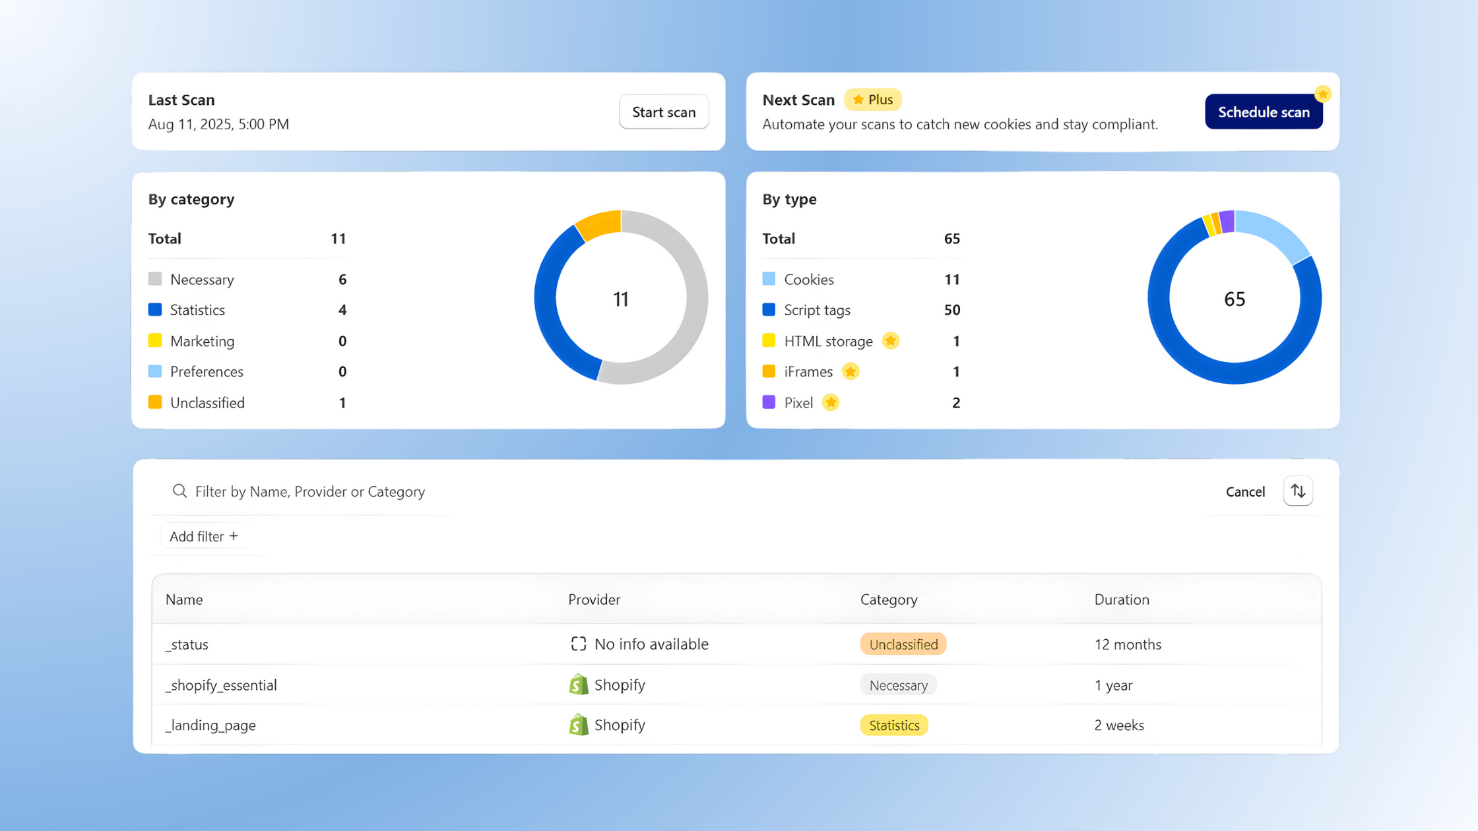Click the star badge on Schedule scan
The height and width of the screenshot is (831, 1478).
click(x=1322, y=94)
